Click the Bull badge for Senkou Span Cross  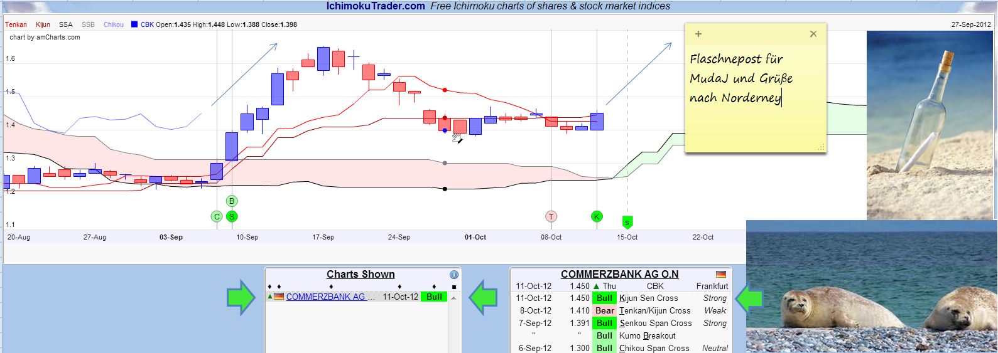[x=605, y=323]
